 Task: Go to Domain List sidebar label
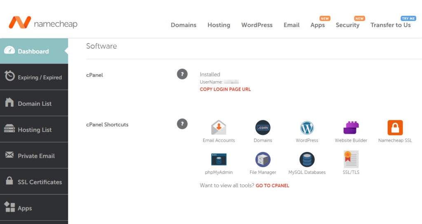coord(35,103)
